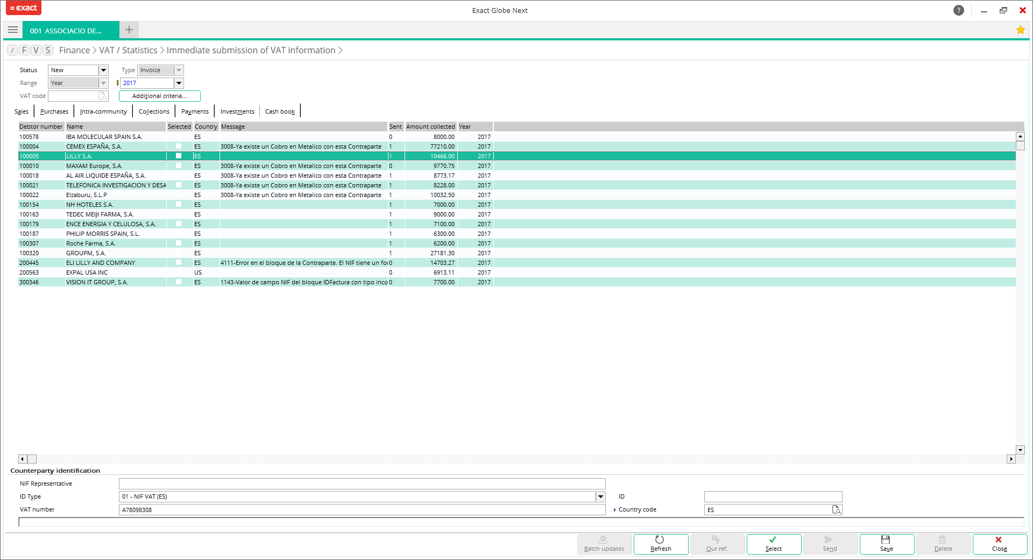Image resolution: width=1033 pixels, height=560 pixels.
Task: Click the vertical scrollbar up arrow
Action: tap(1020, 136)
